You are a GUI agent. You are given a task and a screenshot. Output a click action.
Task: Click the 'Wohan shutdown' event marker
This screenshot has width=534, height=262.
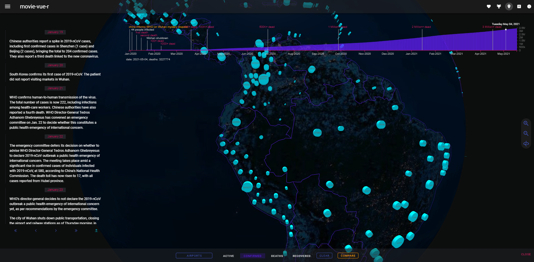tap(157, 38)
